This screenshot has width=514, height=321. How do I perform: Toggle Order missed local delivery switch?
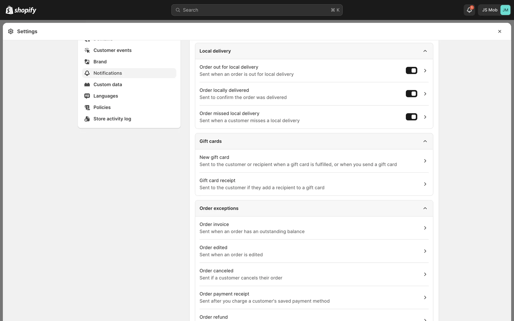[x=411, y=117]
